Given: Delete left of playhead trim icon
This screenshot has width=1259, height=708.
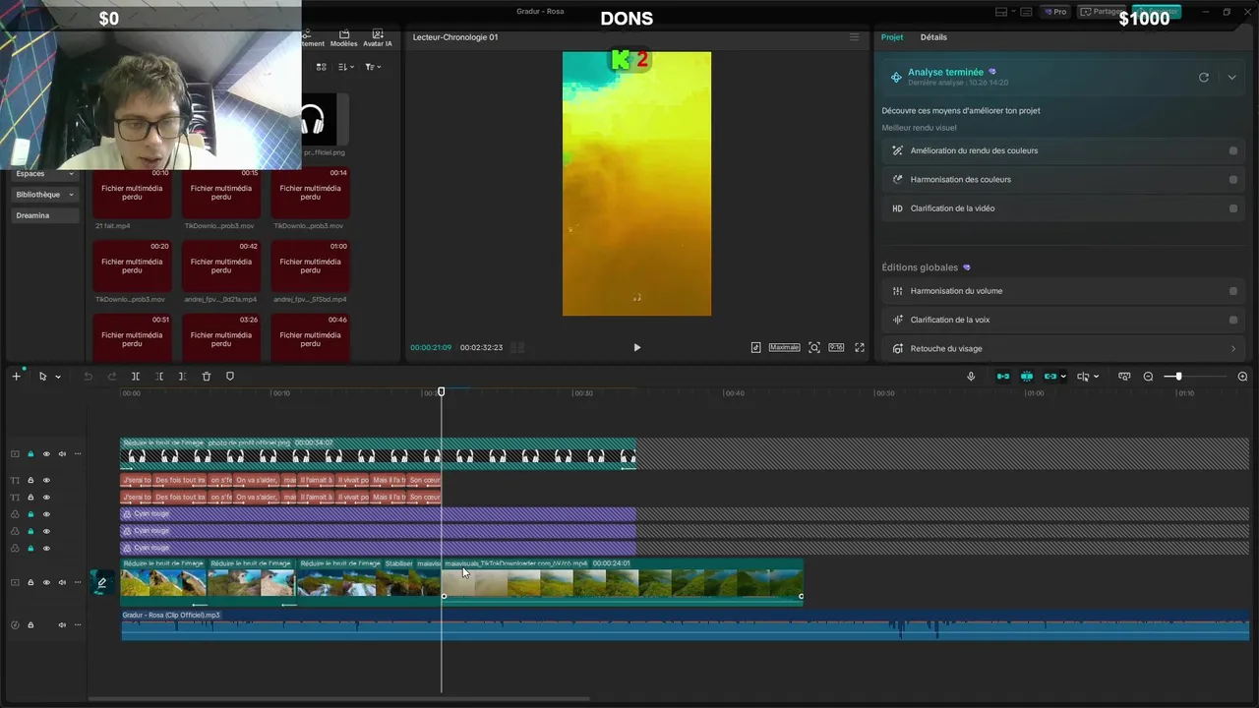Looking at the screenshot, I should pos(159,377).
